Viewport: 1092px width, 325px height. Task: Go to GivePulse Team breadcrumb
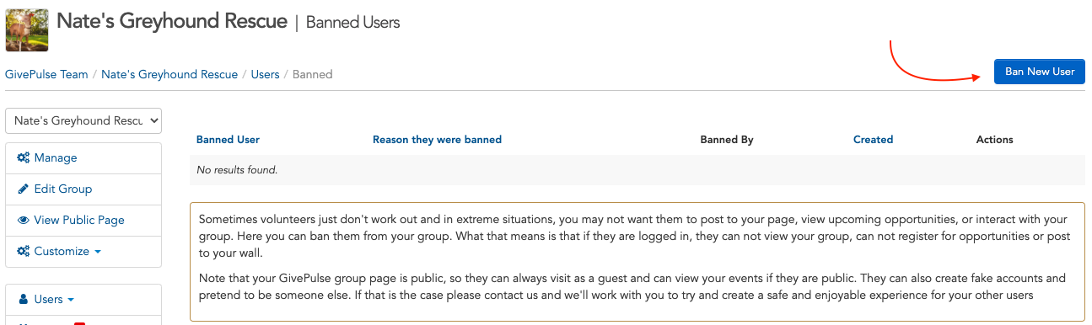(46, 74)
